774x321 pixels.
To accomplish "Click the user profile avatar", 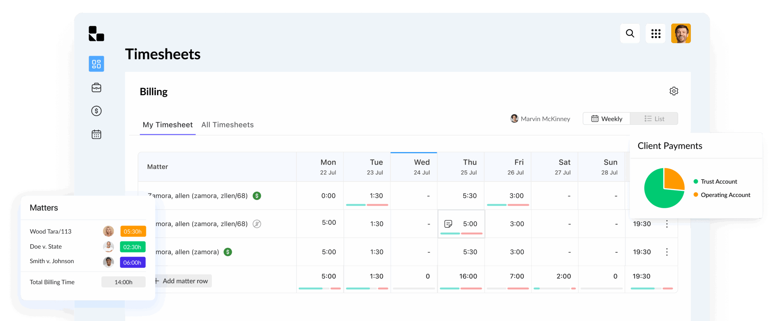I will (x=681, y=33).
